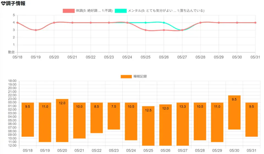Click the 05/25 sleep bar labeled 12.5
The height and width of the screenshot is (154, 264).
point(148,126)
